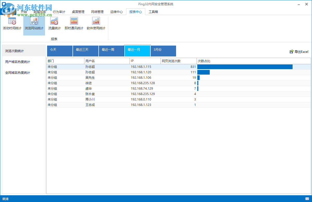Filter report by 今天

tap(60, 51)
